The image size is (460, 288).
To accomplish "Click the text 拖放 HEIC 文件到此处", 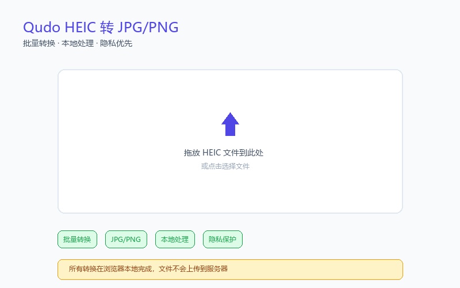I will [x=224, y=153].
